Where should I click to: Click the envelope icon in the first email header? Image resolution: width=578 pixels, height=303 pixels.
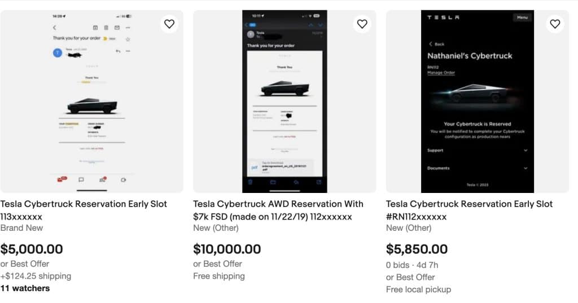pos(117,27)
